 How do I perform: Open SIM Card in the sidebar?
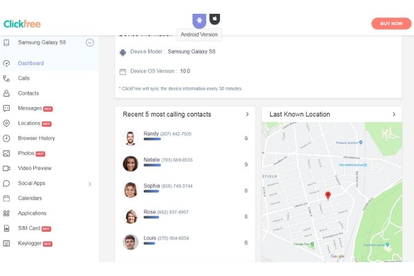pyautogui.click(x=29, y=228)
